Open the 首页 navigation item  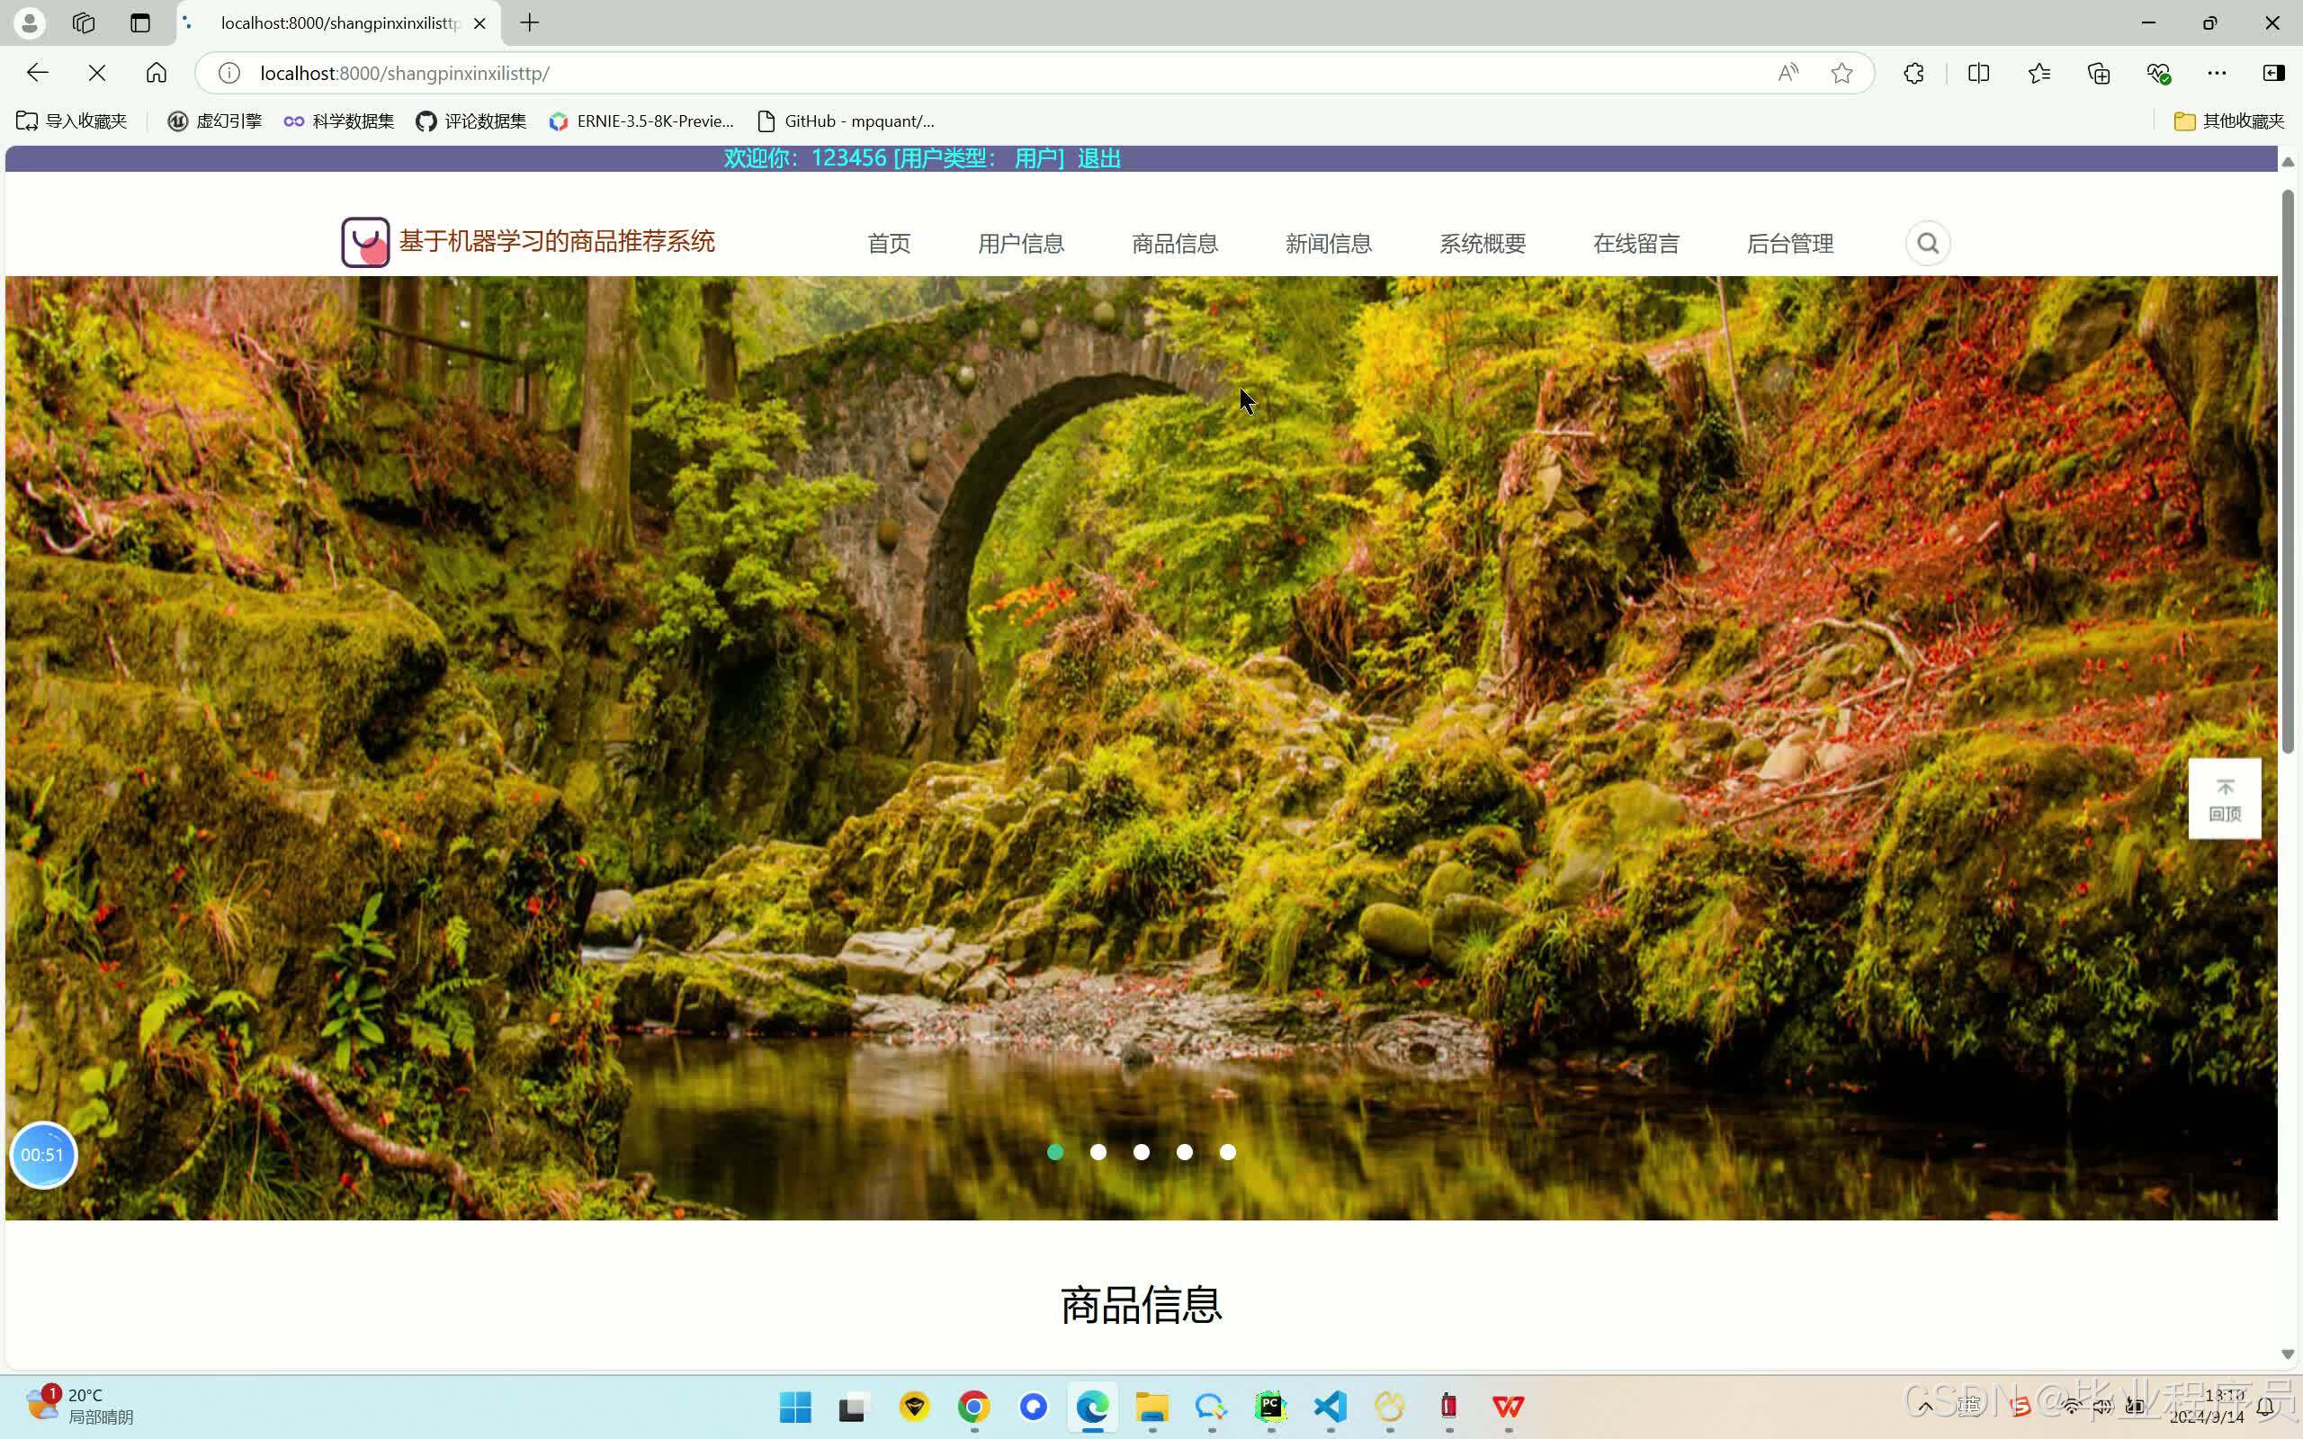click(889, 244)
